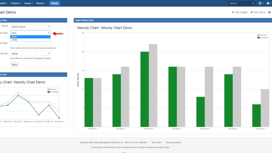This screenshot has width=272, height=153.
Task: Click the green completed bar for DM Sprint 3
Action: (x=145, y=89)
